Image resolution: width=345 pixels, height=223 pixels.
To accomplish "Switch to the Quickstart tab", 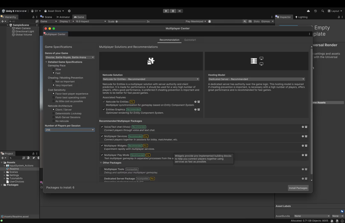I will 190,40.
